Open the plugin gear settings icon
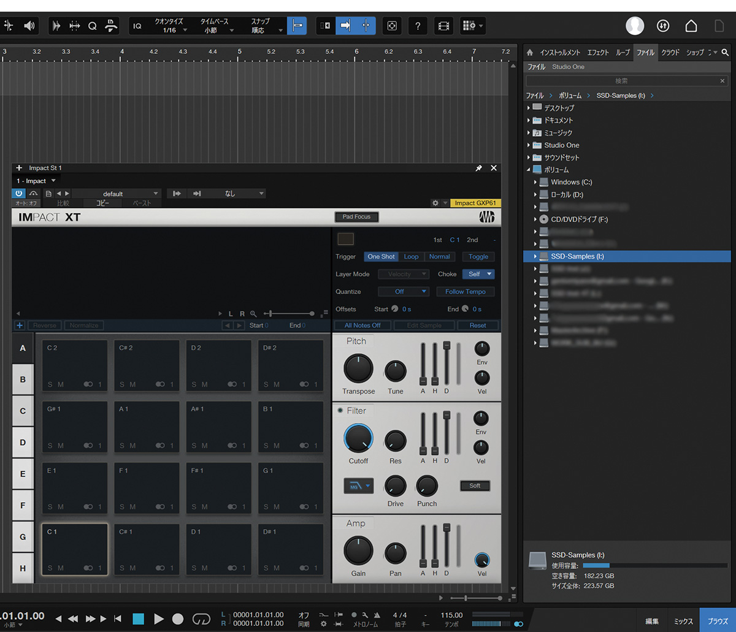Viewport: 736px width, 632px height. [x=435, y=203]
